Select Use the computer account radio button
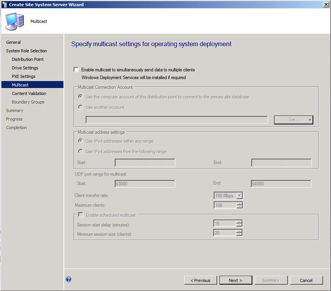The height and width of the screenshot is (291, 331). pyautogui.click(x=81, y=97)
